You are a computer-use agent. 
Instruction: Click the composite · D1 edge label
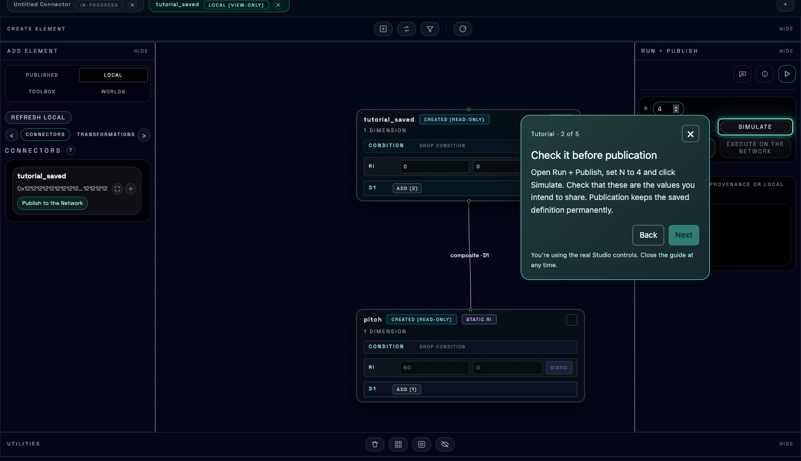click(x=470, y=255)
